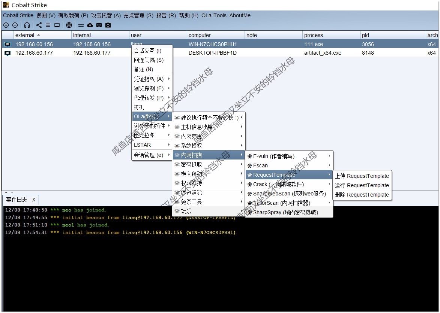Open credentials with the asterisks icon
The width and height of the screenshot is (440, 313).
click(x=81, y=25)
